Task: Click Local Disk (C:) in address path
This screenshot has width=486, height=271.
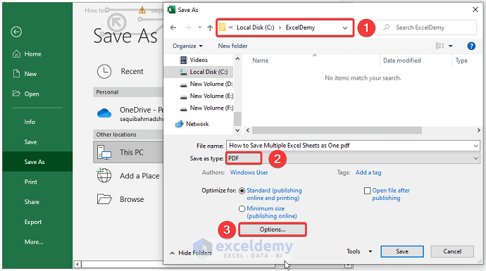Action: (x=256, y=27)
